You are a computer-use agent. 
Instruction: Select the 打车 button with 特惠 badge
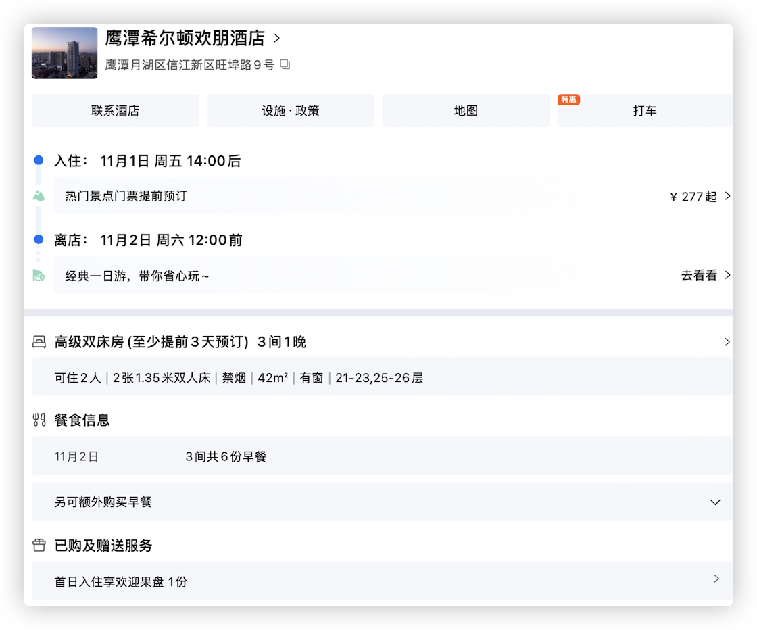(644, 111)
